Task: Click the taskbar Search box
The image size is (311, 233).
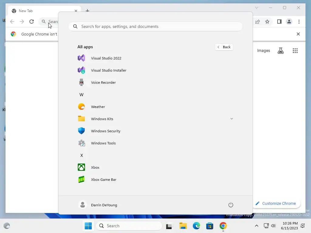Action: (x=129, y=226)
